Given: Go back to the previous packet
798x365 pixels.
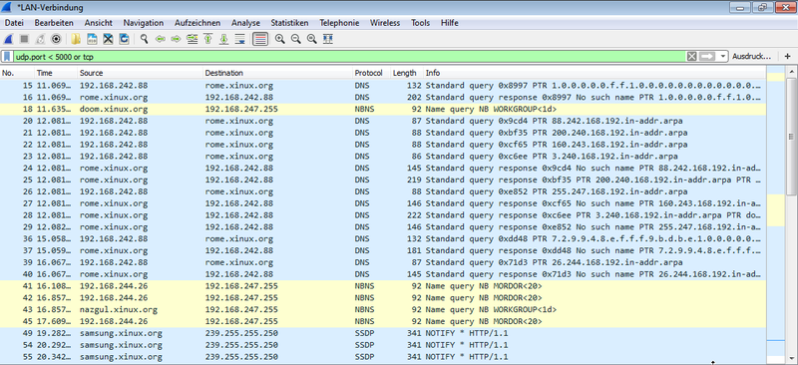Looking at the screenshot, I should point(161,39).
